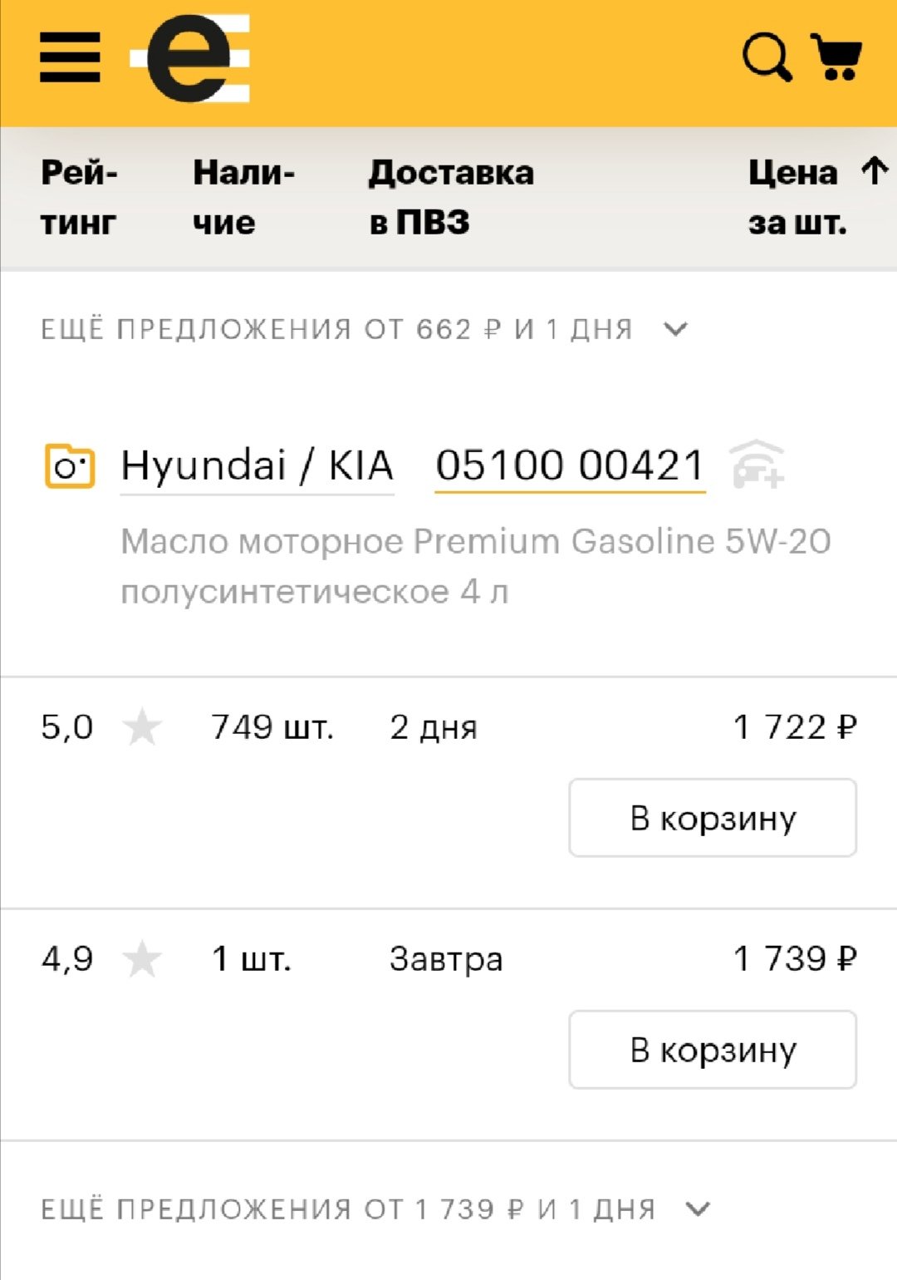Sort by Цена за шт. column

[x=796, y=197]
